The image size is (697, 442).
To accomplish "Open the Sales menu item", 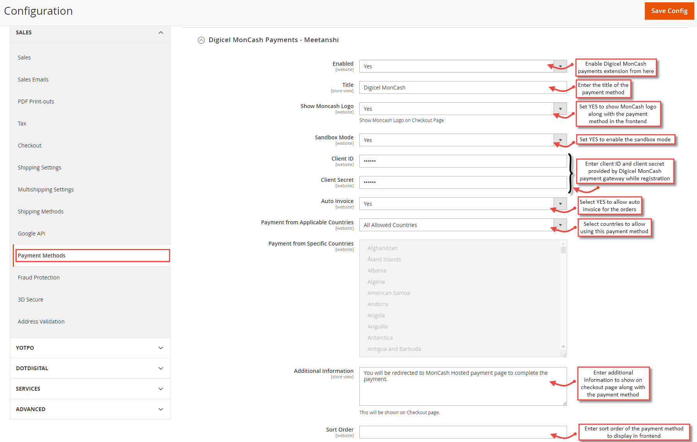I will click(x=24, y=58).
